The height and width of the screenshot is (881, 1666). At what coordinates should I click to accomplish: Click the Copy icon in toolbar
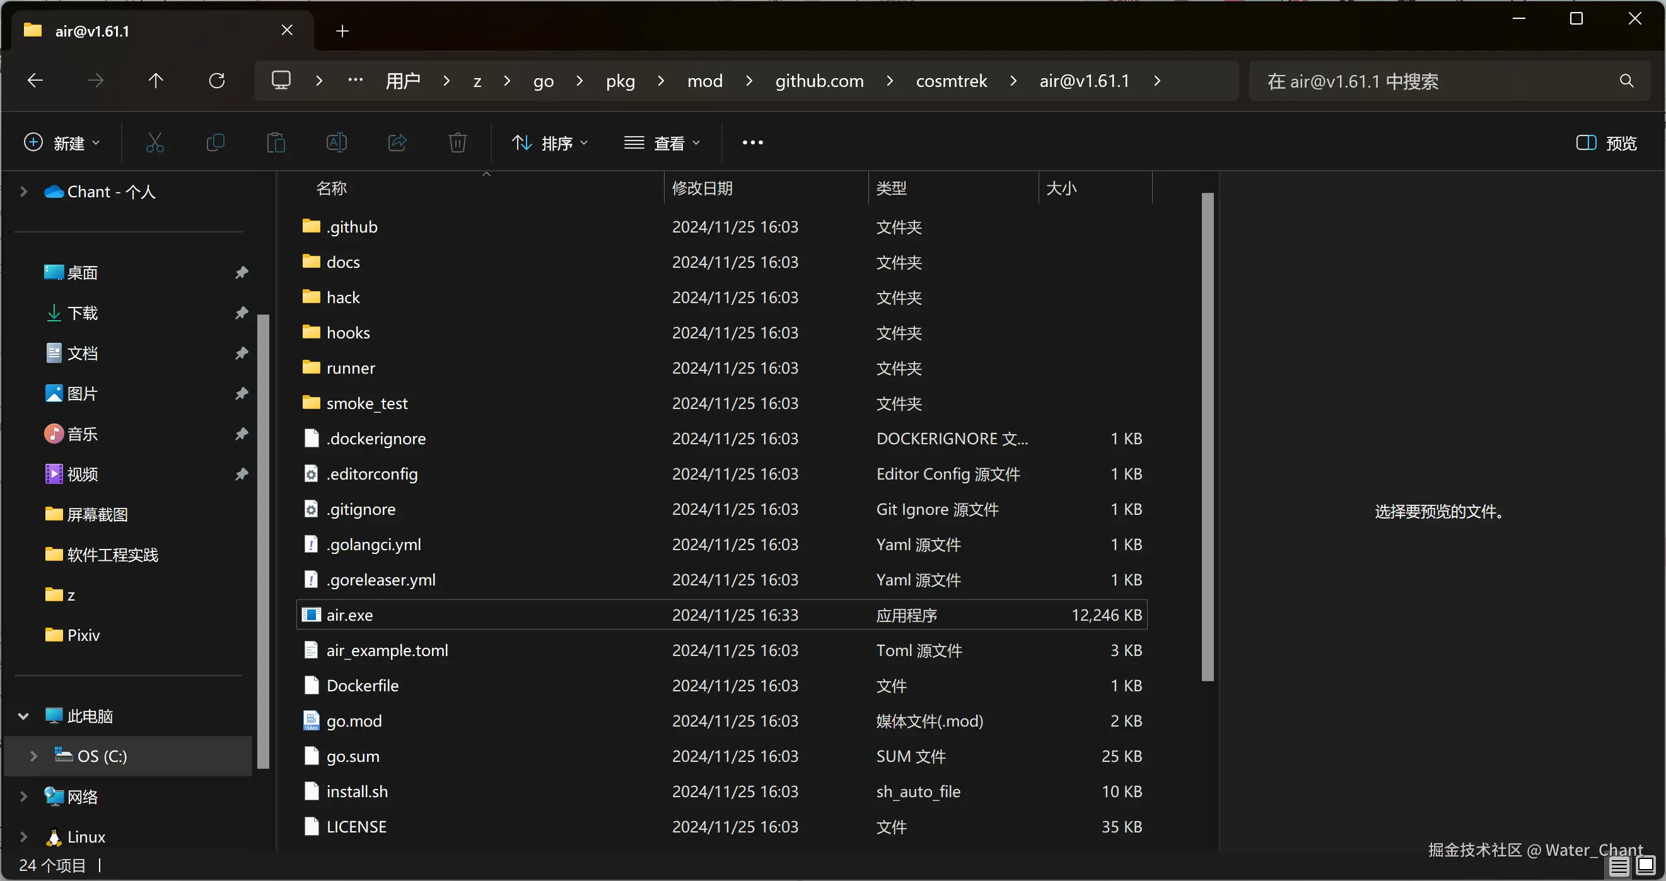tap(216, 142)
